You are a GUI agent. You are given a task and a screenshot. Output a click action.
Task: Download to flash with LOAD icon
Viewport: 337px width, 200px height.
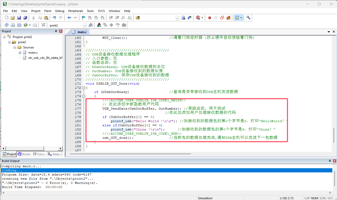point(44,25)
